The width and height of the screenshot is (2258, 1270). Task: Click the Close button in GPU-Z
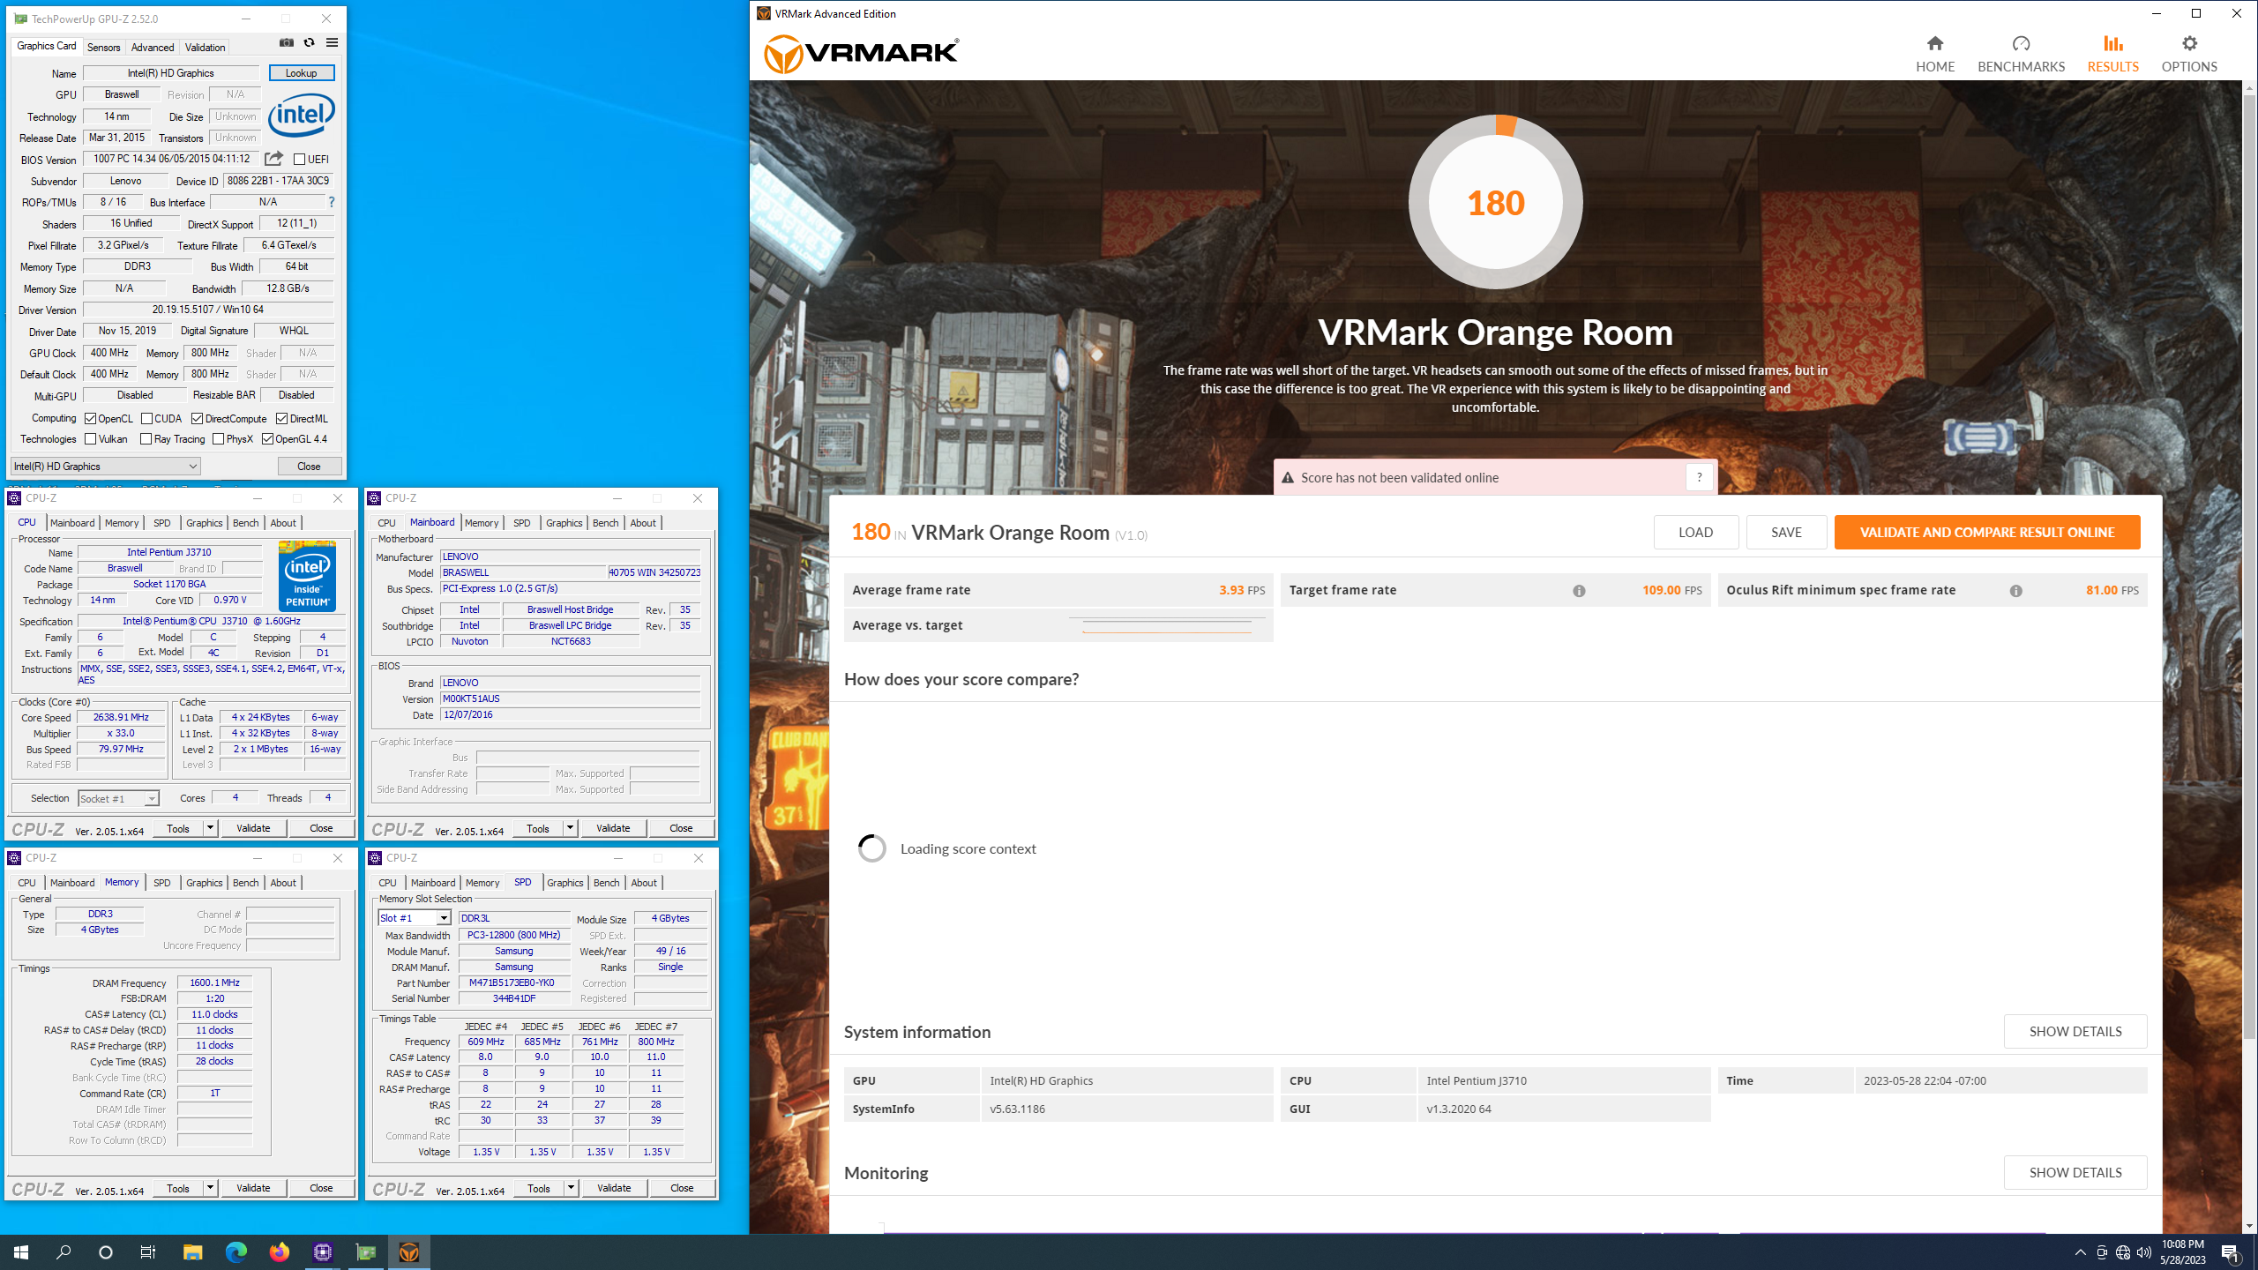point(309,467)
